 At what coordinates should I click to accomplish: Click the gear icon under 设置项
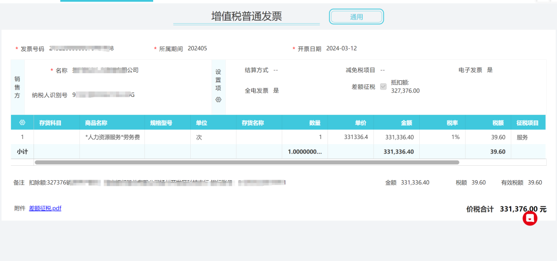click(x=219, y=100)
